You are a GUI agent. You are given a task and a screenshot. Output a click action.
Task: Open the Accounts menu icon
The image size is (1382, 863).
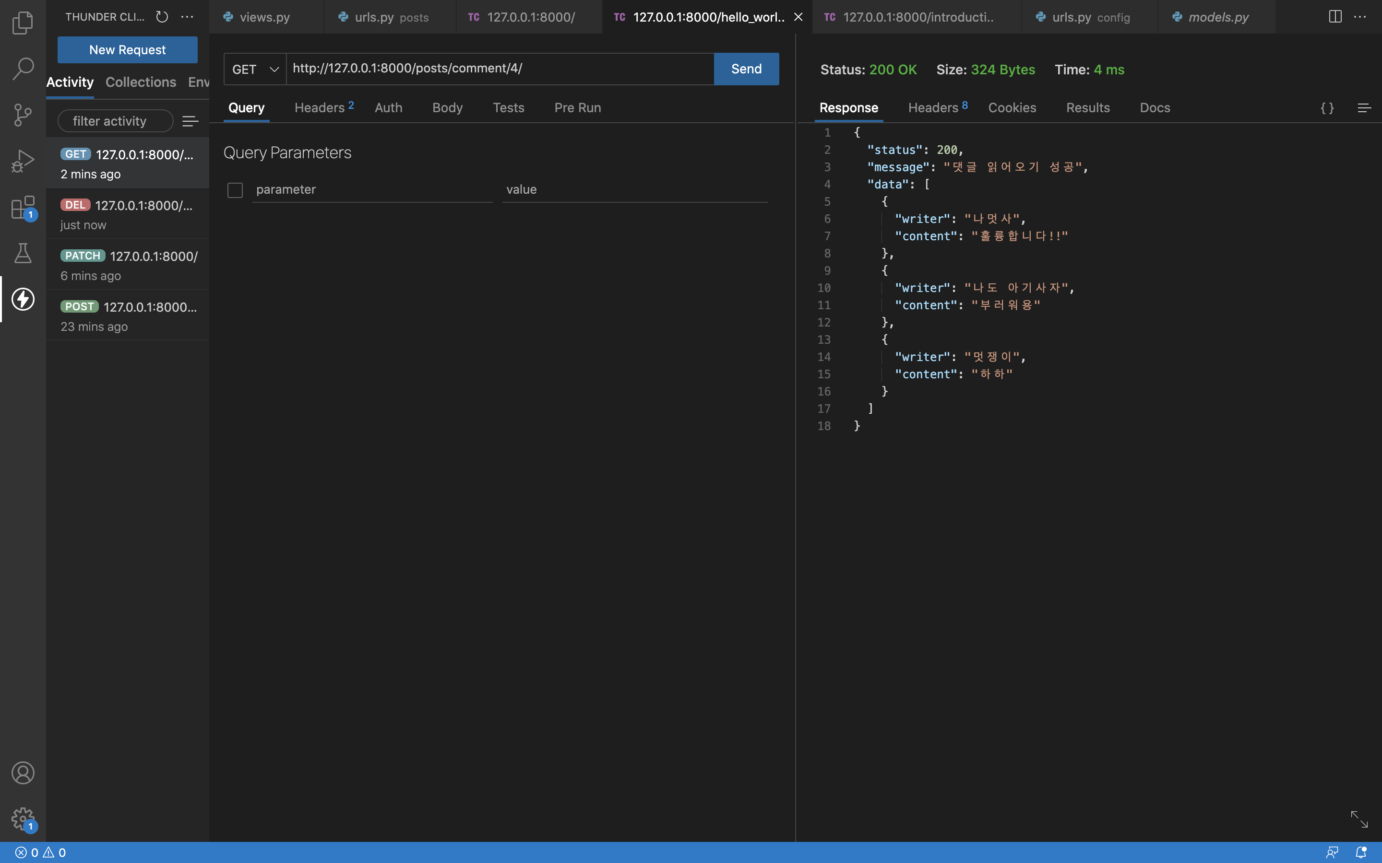point(23,773)
